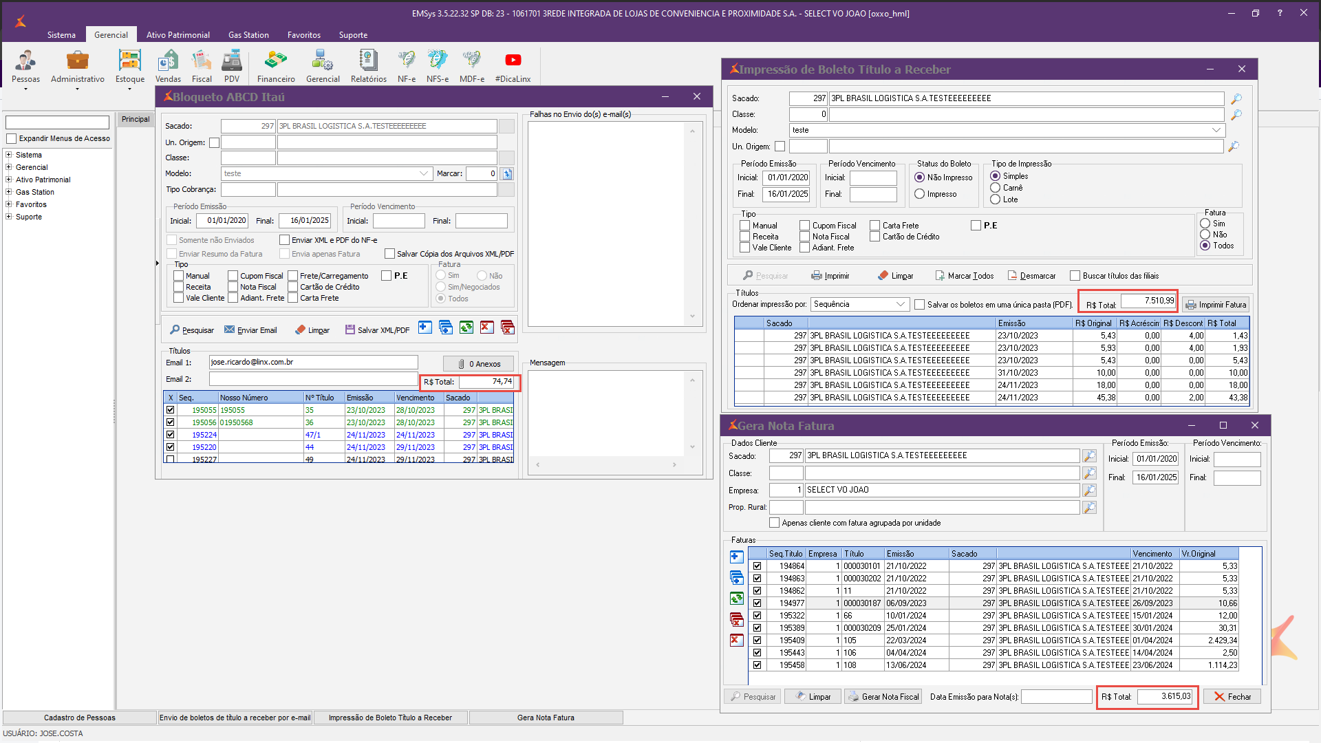Click the Sacado search magnifier in Impressão de Boleto
1321x743 pixels.
pyautogui.click(x=1236, y=99)
